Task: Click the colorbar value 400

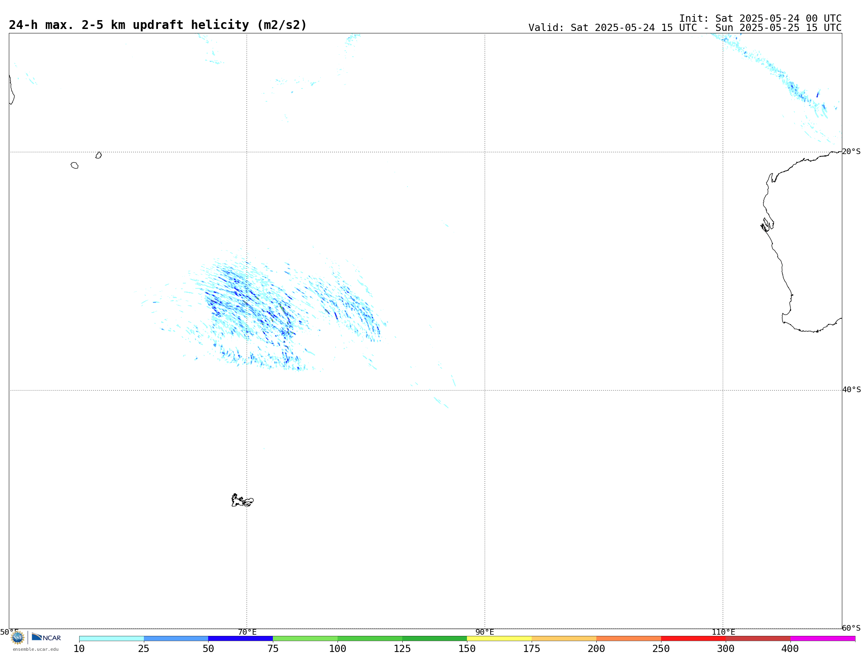Action: click(x=790, y=649)
